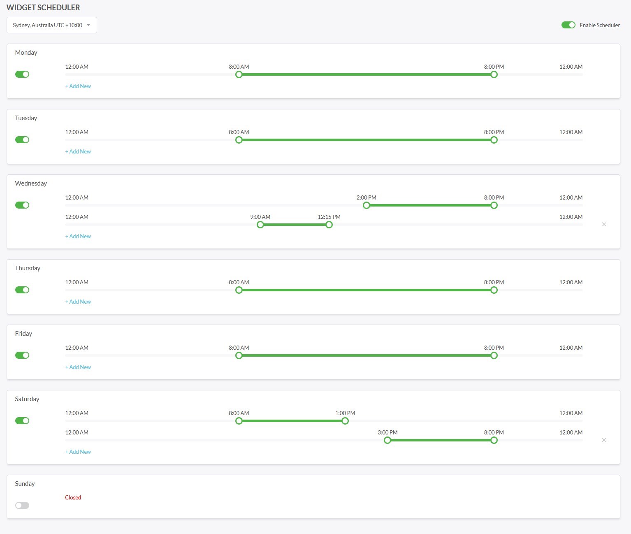Click the red Closed label on Sunday
This screenshot has width=631, height=534.
coord(73,498)
